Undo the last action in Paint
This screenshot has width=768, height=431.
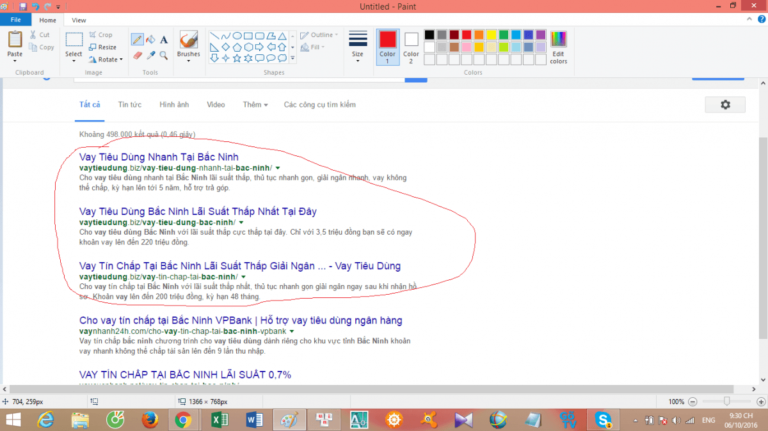pos(35,6)
